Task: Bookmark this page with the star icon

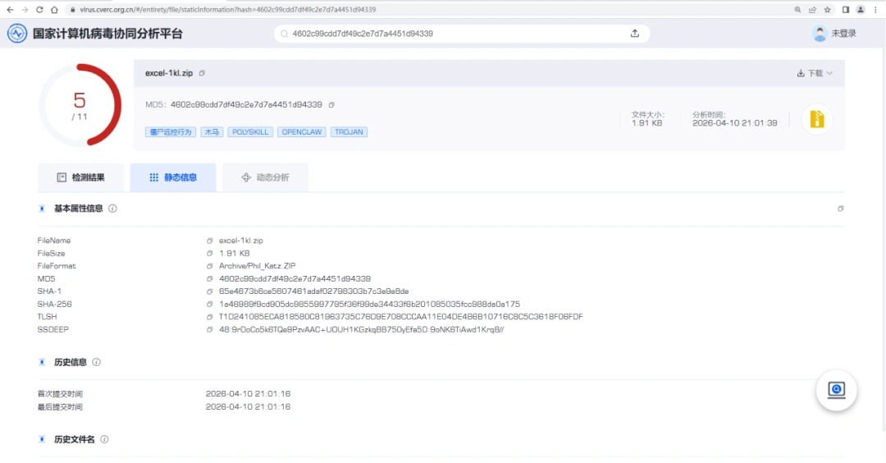Action: (x=828, y=10)
